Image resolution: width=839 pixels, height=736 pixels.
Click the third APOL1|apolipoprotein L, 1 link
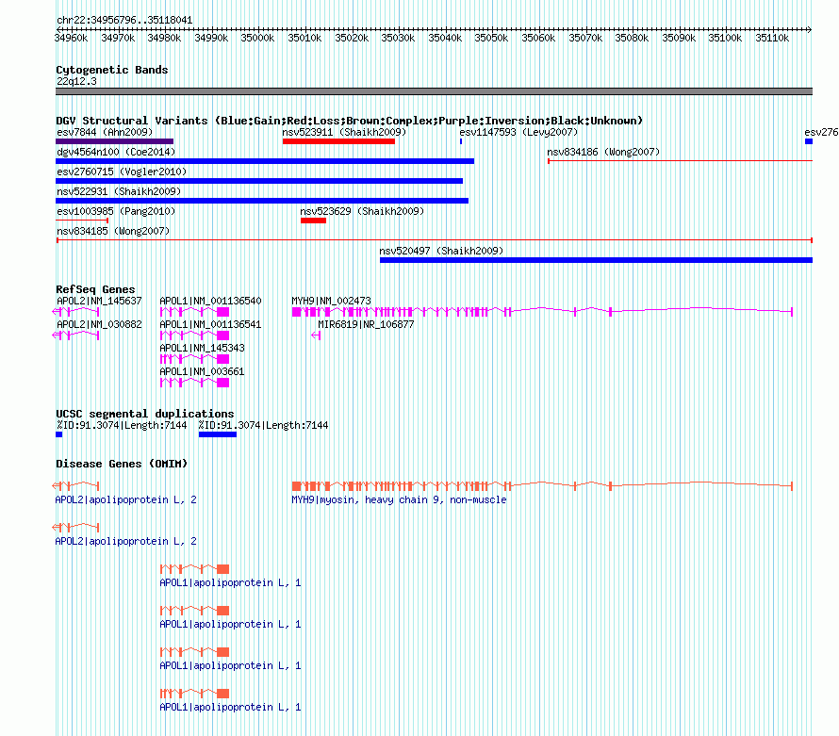click(230, 665)
